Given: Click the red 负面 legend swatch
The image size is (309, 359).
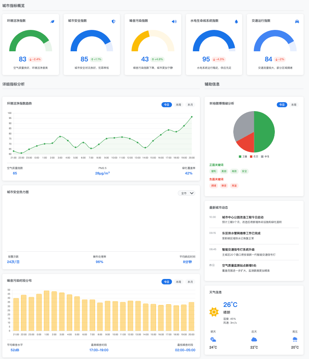Looking at the screenshot, I should point(251,156).
